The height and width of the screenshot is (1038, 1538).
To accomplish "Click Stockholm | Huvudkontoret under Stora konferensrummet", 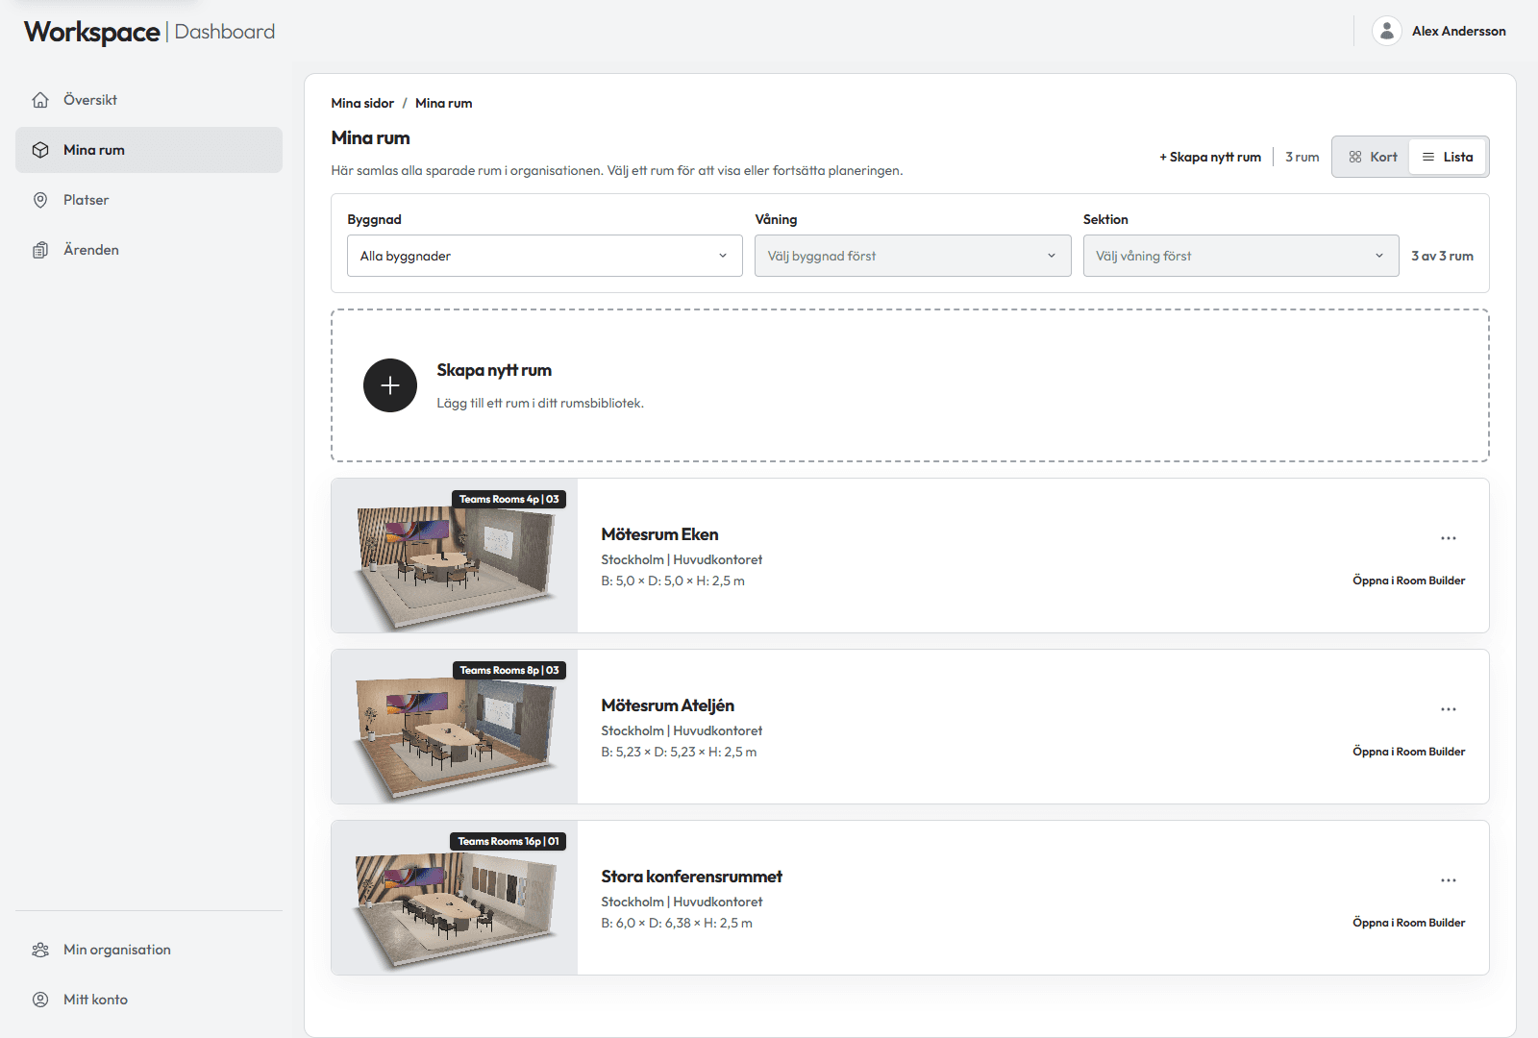I will point(682,902).
